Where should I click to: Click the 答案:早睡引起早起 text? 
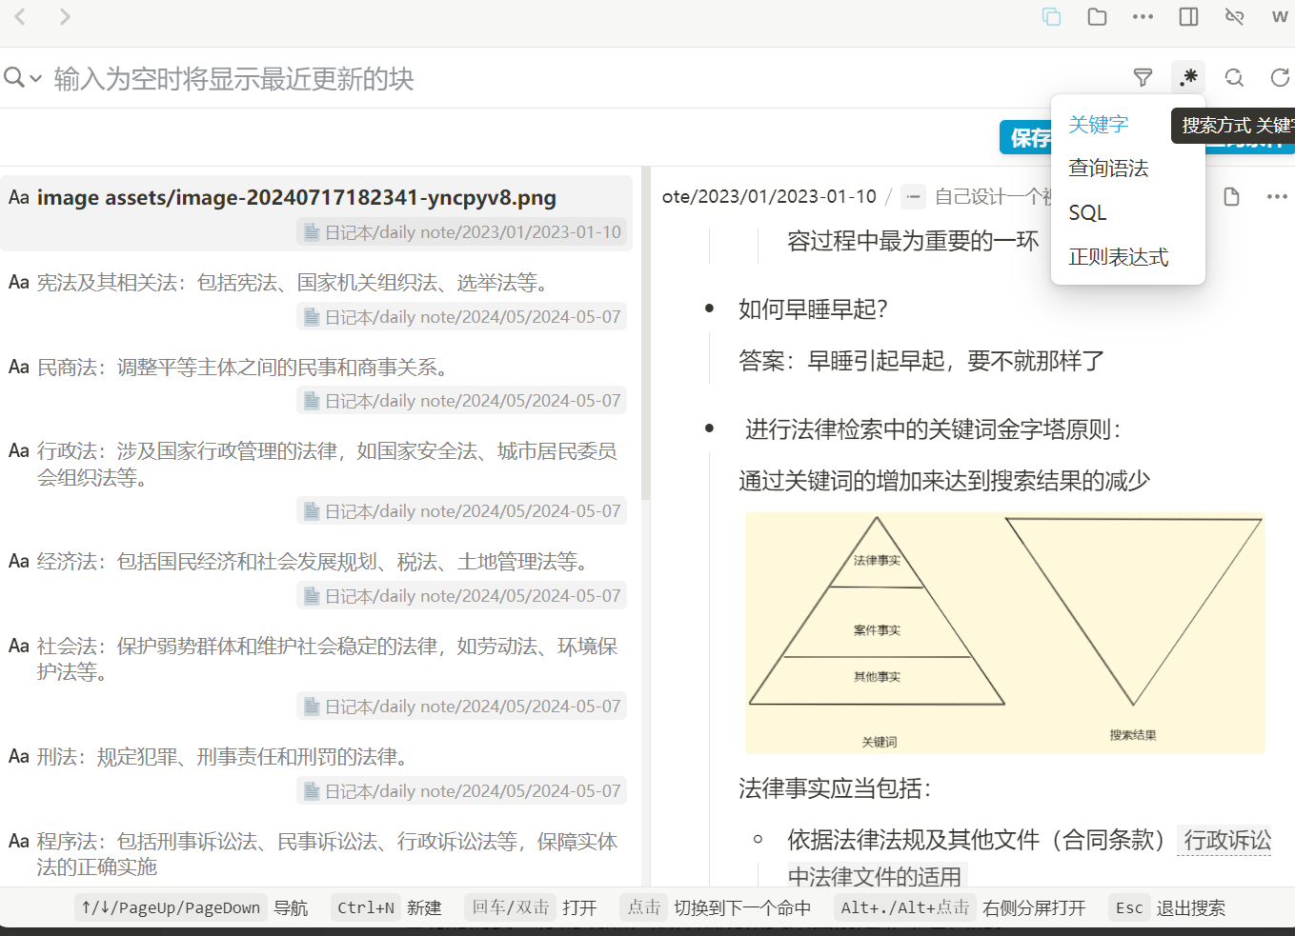click(921, 361)
